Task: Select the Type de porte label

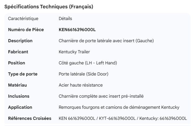Action: [21, 74]
